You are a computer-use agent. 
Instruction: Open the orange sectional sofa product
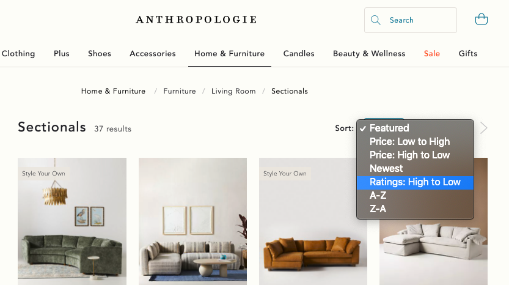pos(313,221)
